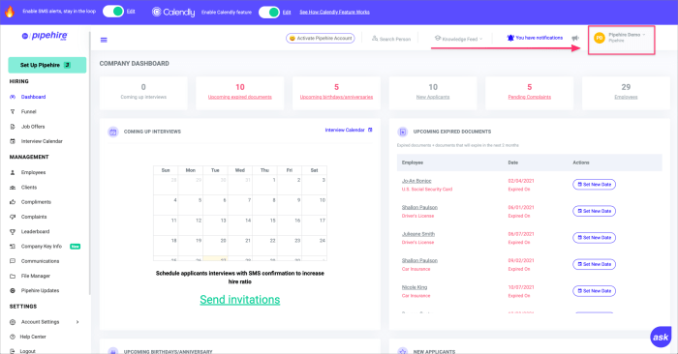
Task: Open Job Offers in sidebar
Action: pos(33,127)
